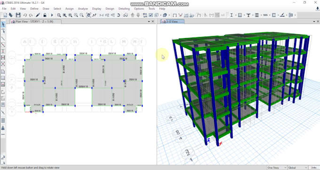
Task: Select the Snap to Grid sidebar icon
Action: [3, 120]
